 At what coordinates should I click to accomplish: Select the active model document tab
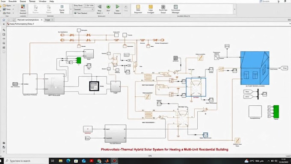[28, 20]
